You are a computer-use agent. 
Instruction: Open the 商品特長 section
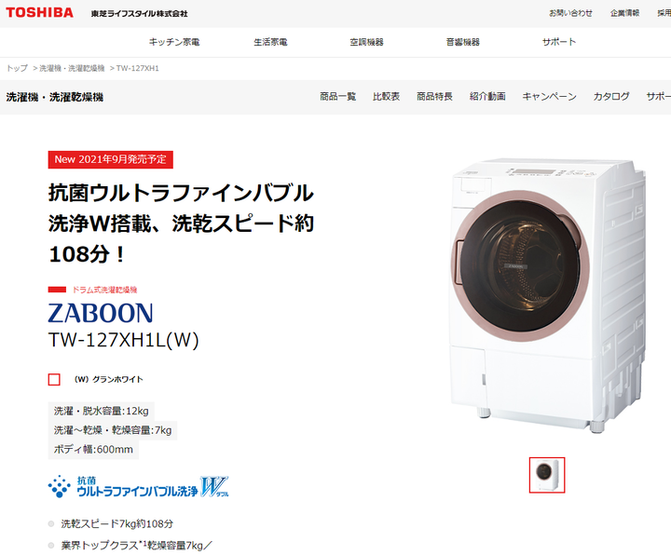coord(434,97)
